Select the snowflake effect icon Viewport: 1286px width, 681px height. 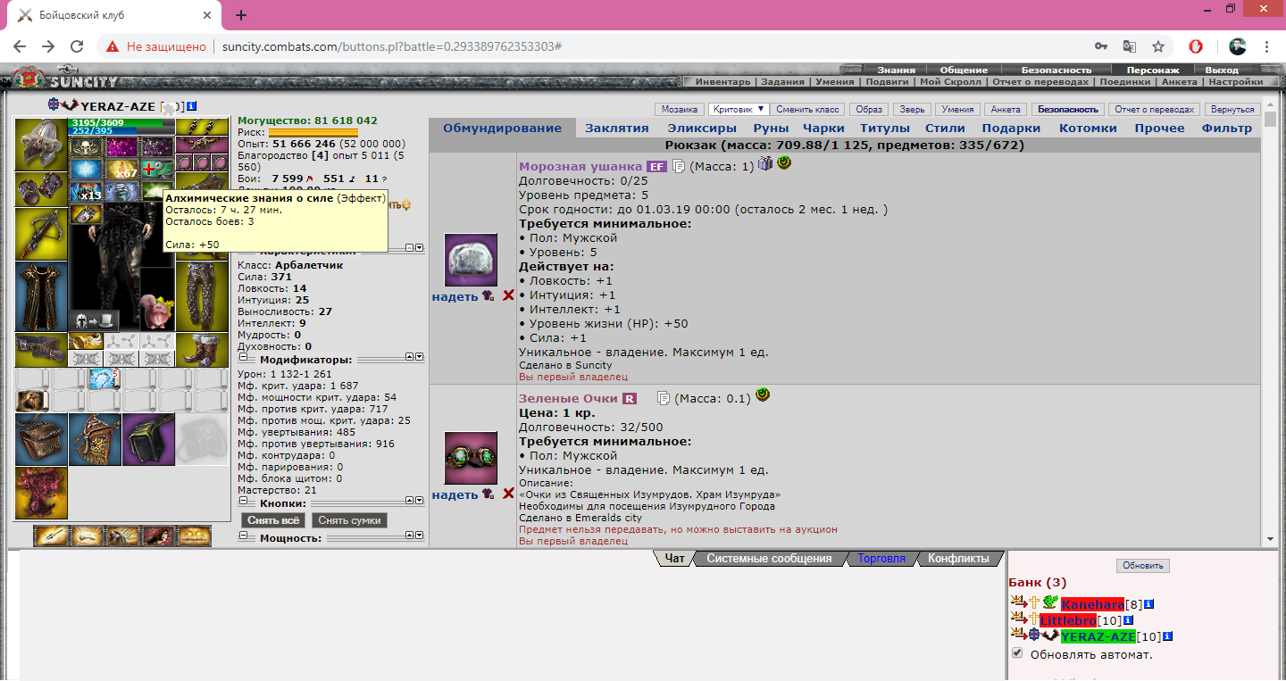pyautogui.click(x=87, y=170)
